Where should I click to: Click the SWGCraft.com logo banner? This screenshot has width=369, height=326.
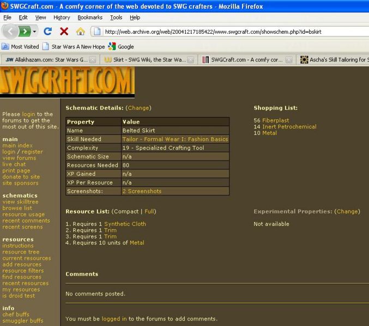(67, 82)
